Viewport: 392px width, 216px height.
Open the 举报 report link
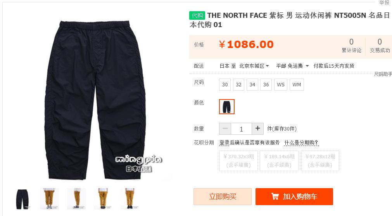coord(384,2)
